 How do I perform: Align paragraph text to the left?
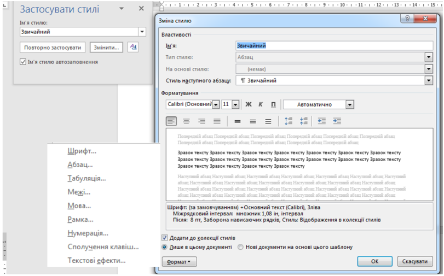click(171, 121)
